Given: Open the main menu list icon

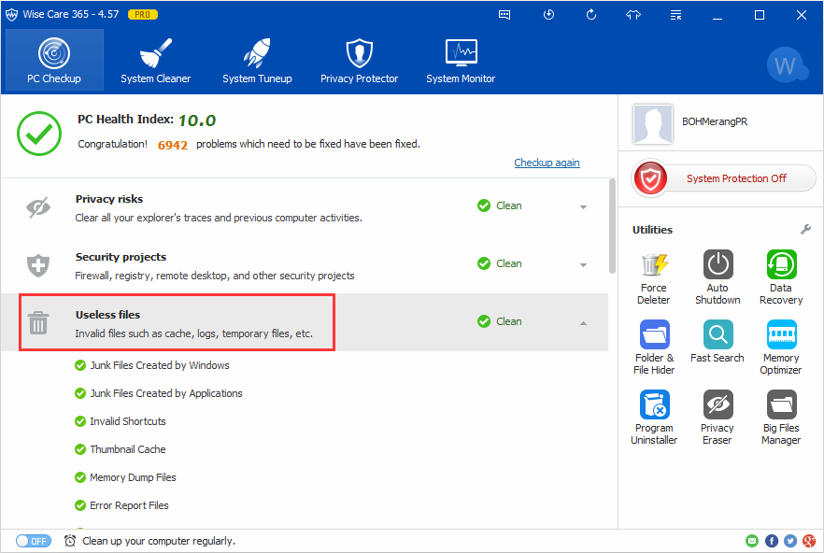Looking at the screenshot, I should tap(675, 15).
